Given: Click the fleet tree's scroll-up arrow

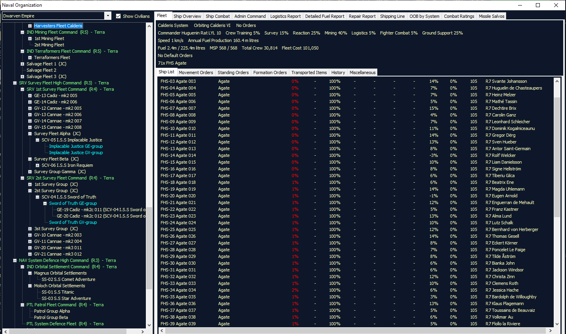Looking at the screenshot, I should tap(149, 26).
